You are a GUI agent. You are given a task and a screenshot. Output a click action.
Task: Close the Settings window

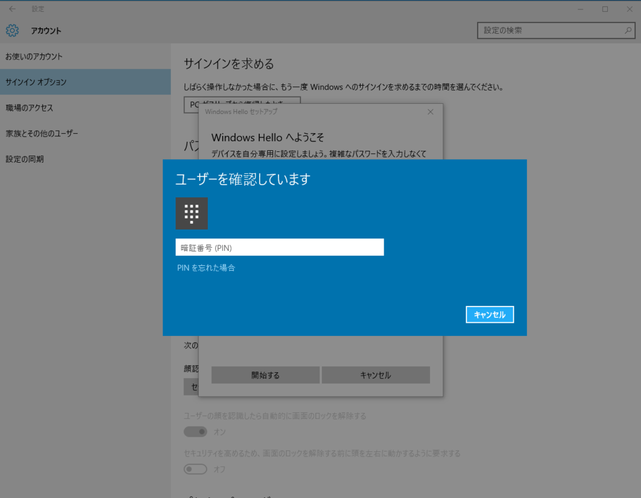tap(630, 9)
